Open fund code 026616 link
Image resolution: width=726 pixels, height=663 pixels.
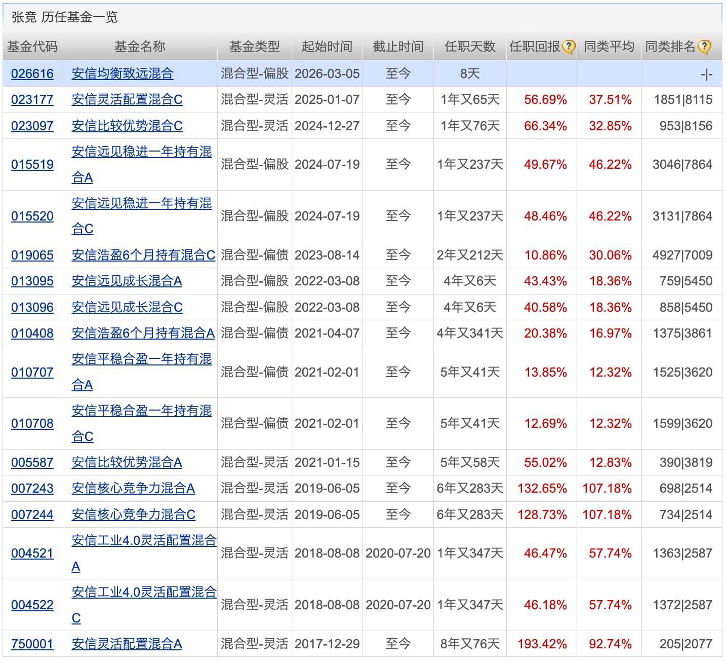click(x=32, y=74)
